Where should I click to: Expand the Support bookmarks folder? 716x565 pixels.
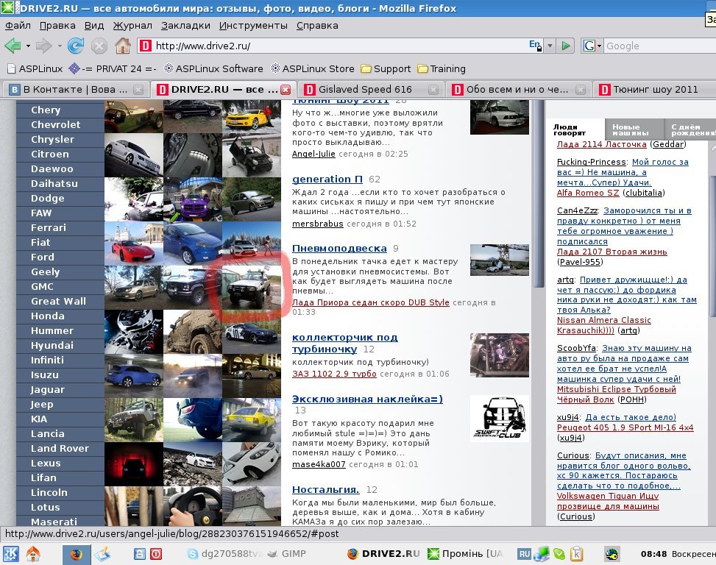coord(386,69)
